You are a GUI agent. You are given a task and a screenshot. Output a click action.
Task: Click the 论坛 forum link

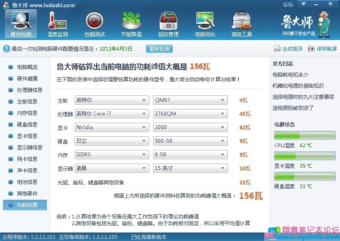[x=288, y=4]
